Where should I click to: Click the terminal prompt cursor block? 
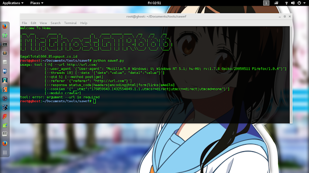(95, 101)
